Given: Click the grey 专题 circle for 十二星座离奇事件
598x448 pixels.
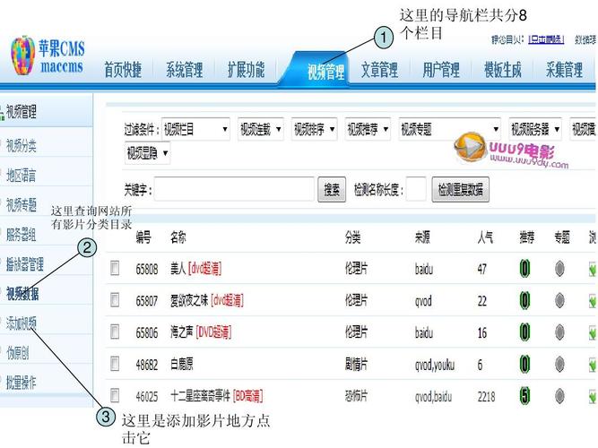Looking at the screenshot, I should (x=559, y=395).
